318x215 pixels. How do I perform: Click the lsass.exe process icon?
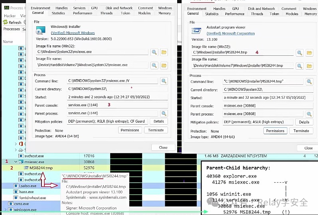[16, 192]
